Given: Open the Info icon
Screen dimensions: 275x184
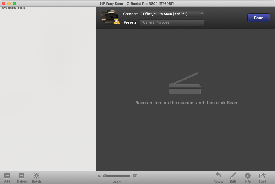Looking at the screenshot, I should tap(248, 175).
